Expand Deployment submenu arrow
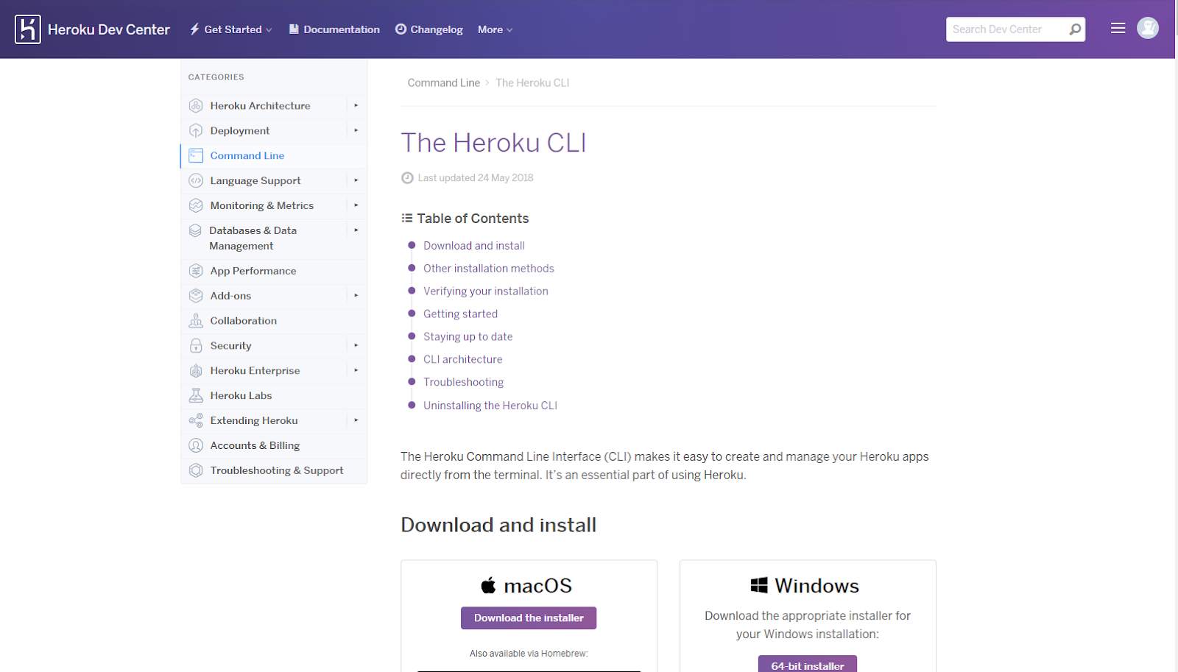The height and width of the screenshot is (672, 1178). tap(356, 130)
